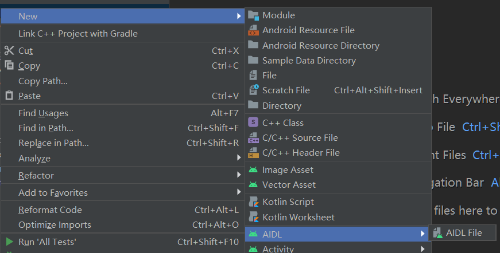
Task: Click the C/C++ Header File icon
Action: (254, 153)
